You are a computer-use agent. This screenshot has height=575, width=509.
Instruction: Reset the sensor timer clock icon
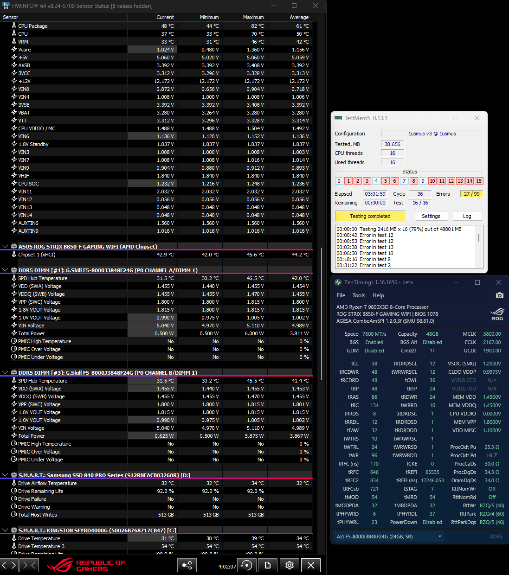pyautogui.click(x=247, y=565)
